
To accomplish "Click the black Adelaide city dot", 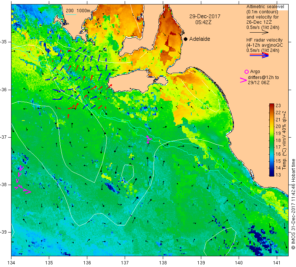I will (186, 39).
